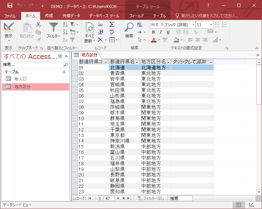Refresh all records with すべて更新
Image resolution: width=262 pixels, height=209 pixels.
[x=90, y=33]
